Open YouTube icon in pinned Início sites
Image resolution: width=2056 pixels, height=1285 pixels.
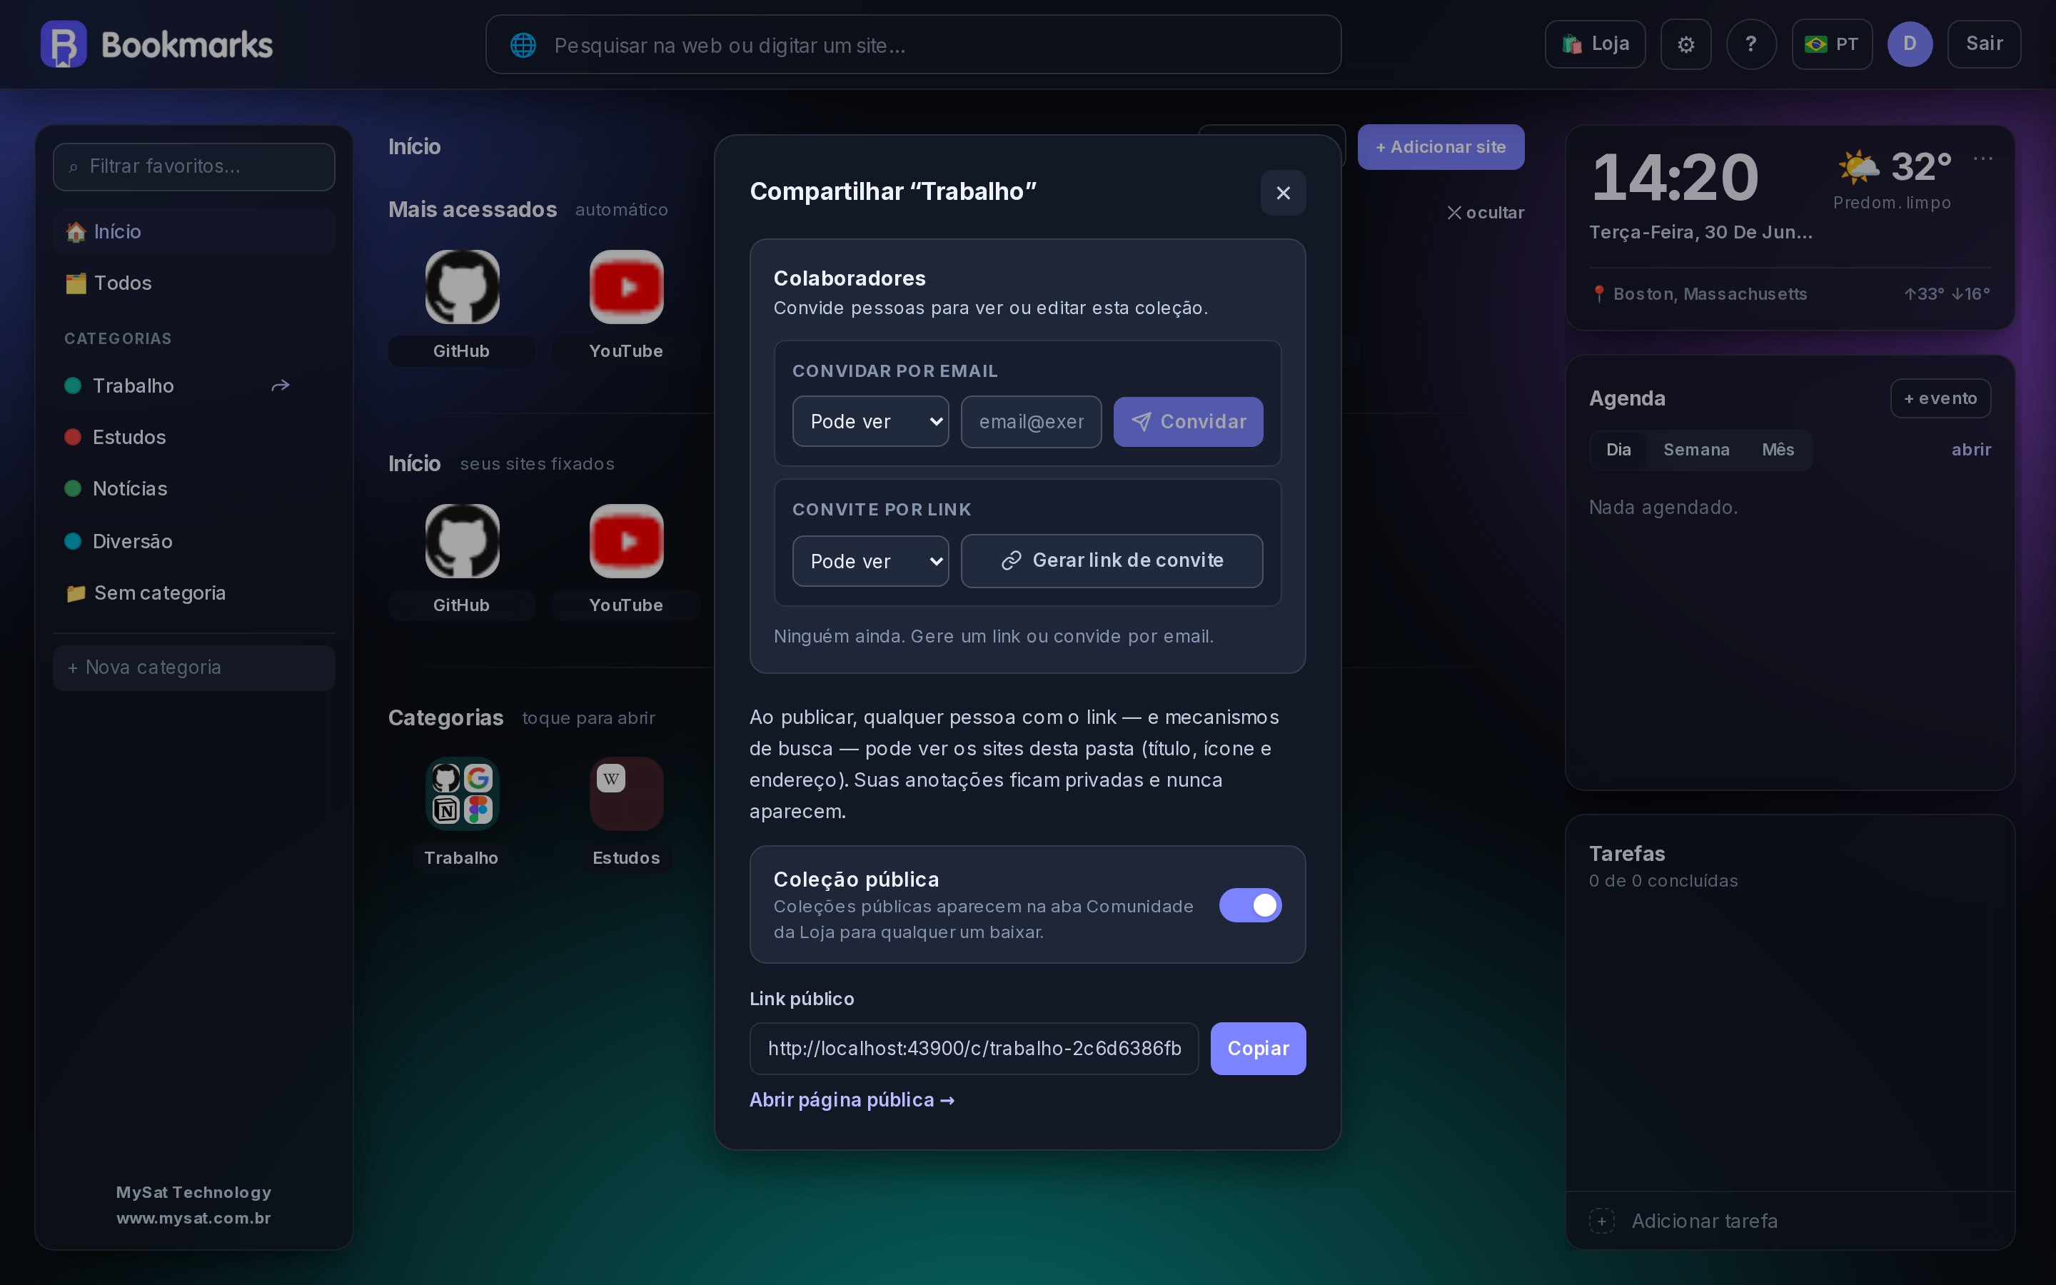click(626, 541)
